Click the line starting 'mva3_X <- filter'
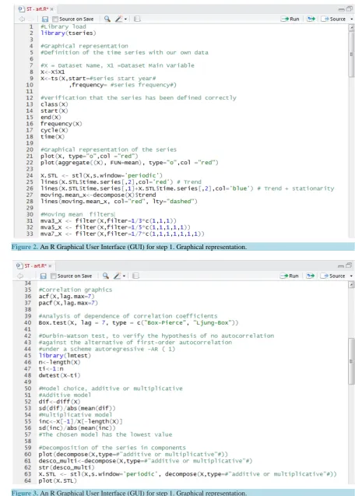Image resolution: width=355 pixels, height=496 pixels. pyautogui.click(x=108, y=221)
